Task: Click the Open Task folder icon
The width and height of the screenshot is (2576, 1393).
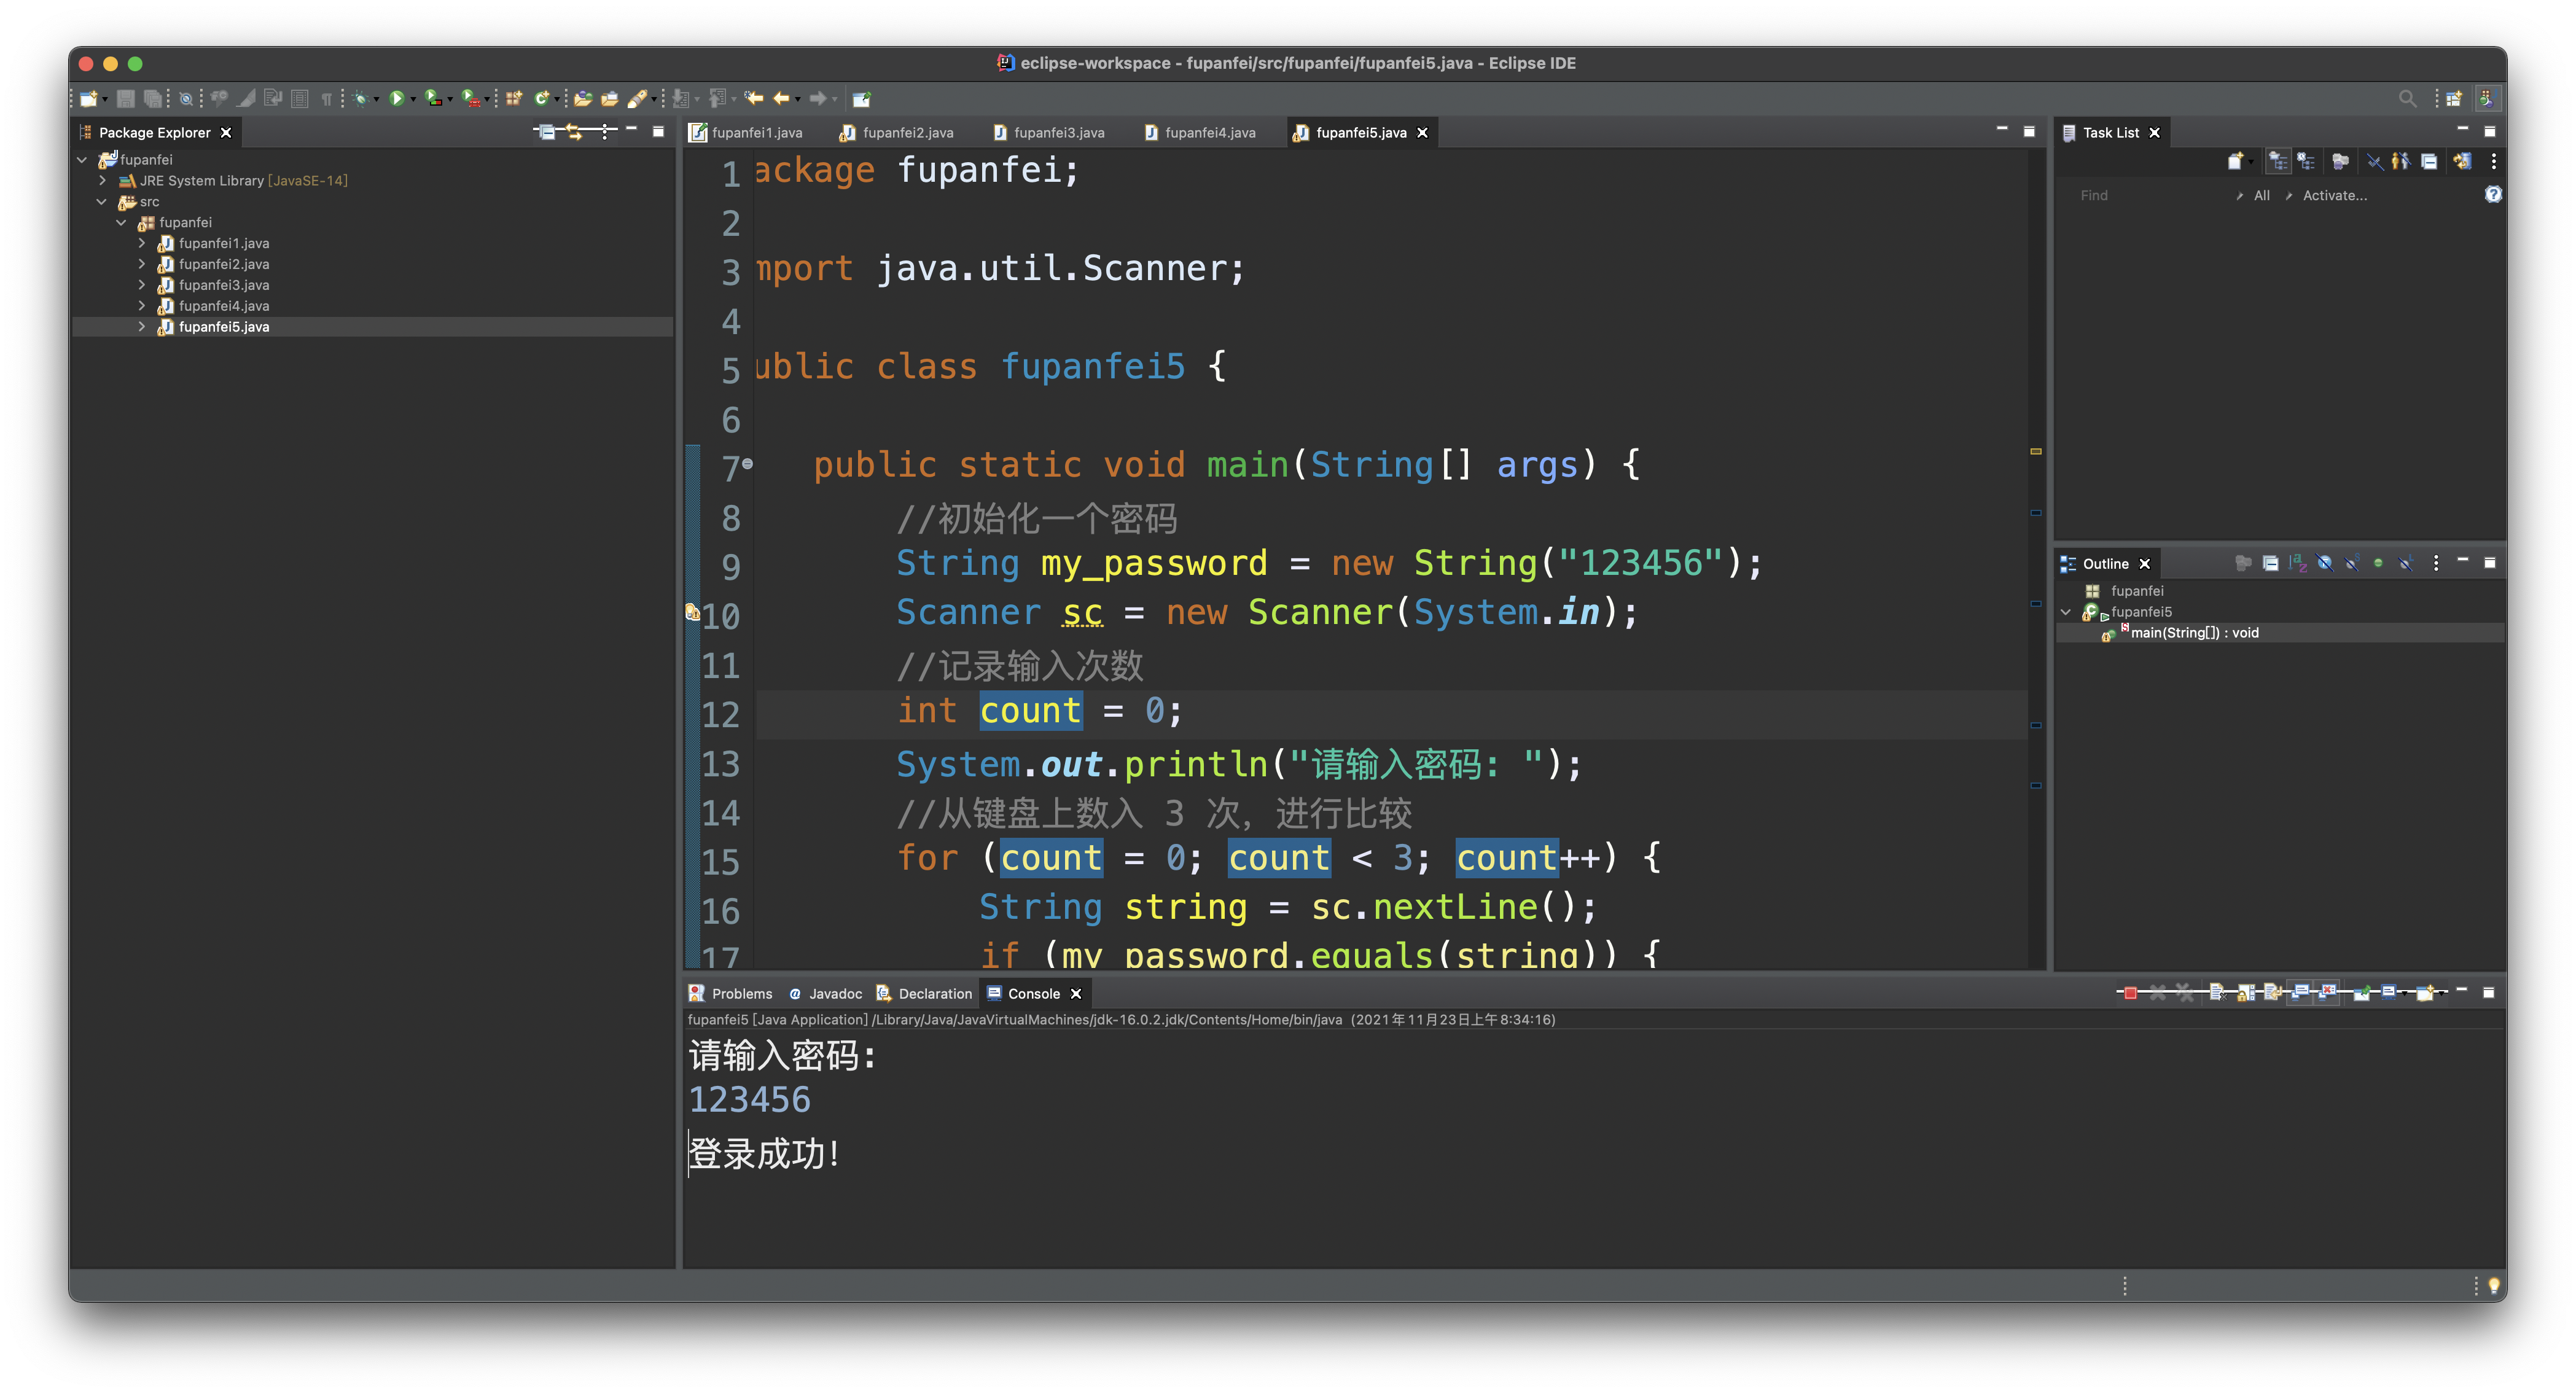Action: [610, 98]
